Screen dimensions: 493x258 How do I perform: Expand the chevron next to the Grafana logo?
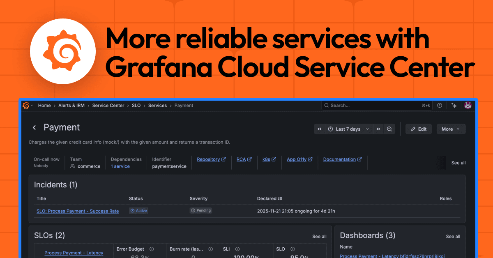[x=32, y=105]
